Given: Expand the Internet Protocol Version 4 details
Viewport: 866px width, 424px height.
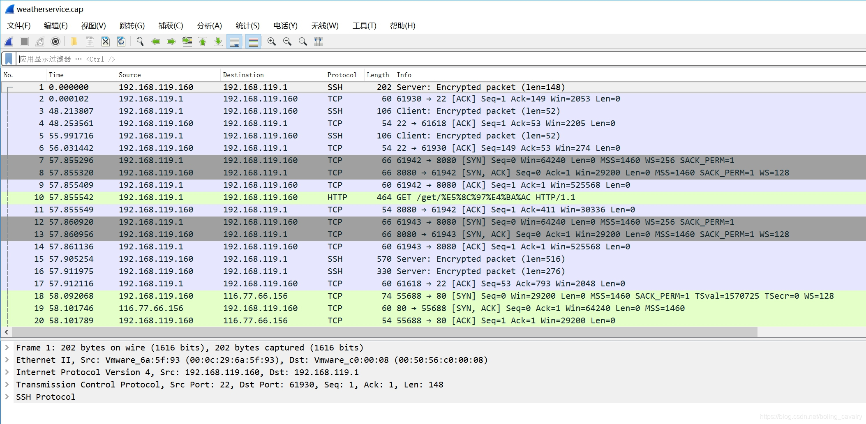Looking at the screenshot, I should click(x=7, y=372).
